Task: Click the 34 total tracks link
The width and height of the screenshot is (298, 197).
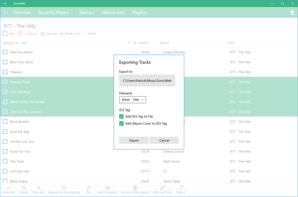Action: point(24,43)
